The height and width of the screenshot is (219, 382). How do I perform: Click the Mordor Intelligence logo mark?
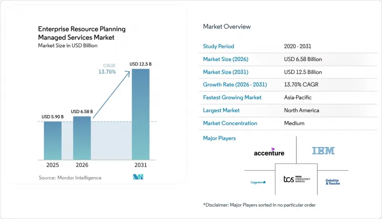click(138, 177)
